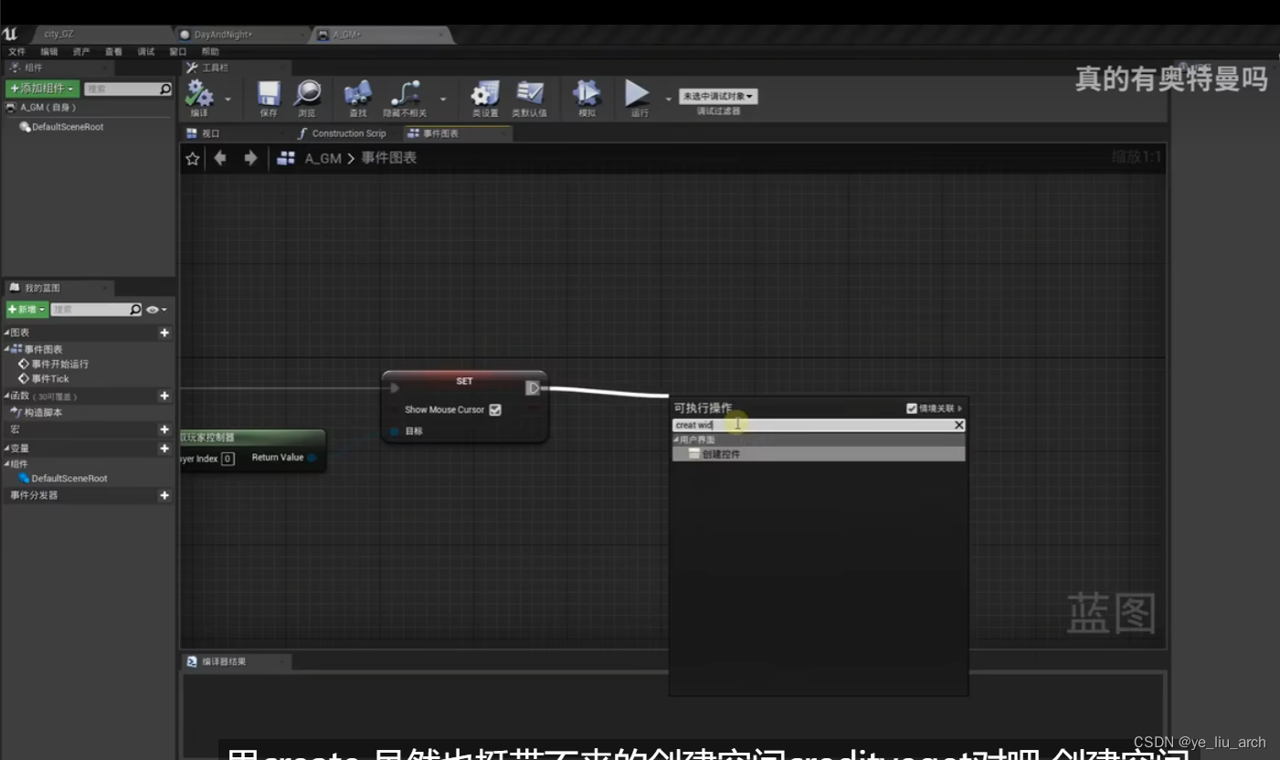Click the 编译 (Compile) toolbar icon
This screenshot has width=1280, height=760.
pyautogui.click(x=198, y=94)
